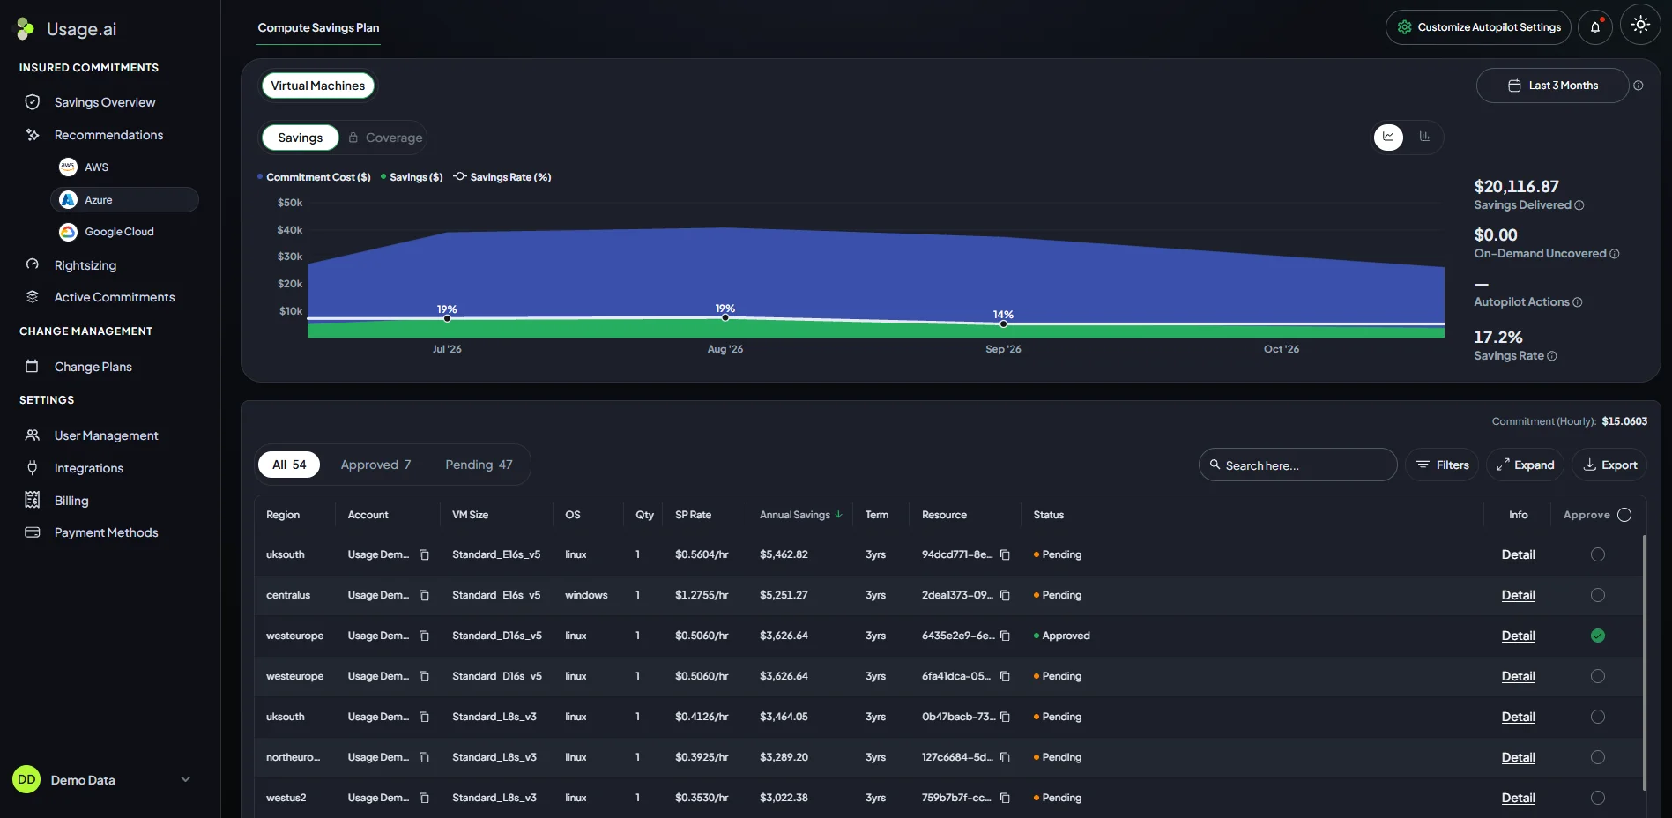
Task: Expand Recommendations sidebar section
Action: (x=108, y=135)
